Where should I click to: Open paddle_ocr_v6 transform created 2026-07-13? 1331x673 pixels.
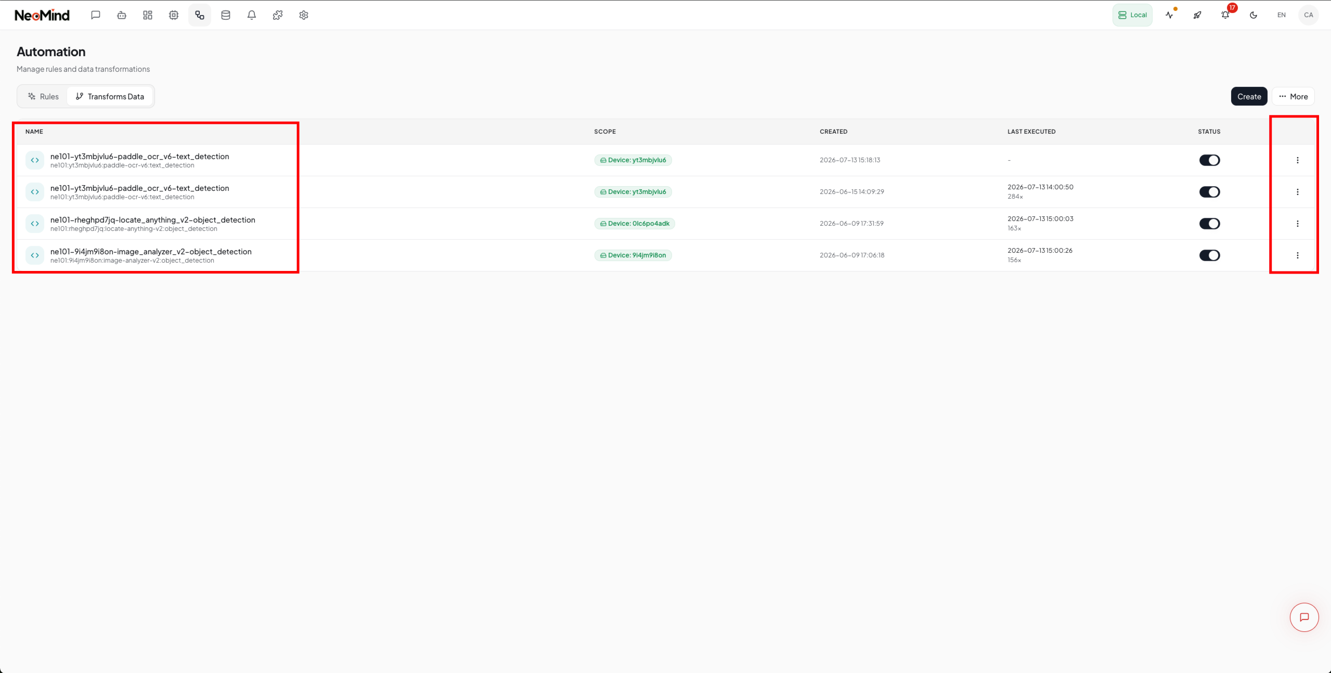coord(139,157)
